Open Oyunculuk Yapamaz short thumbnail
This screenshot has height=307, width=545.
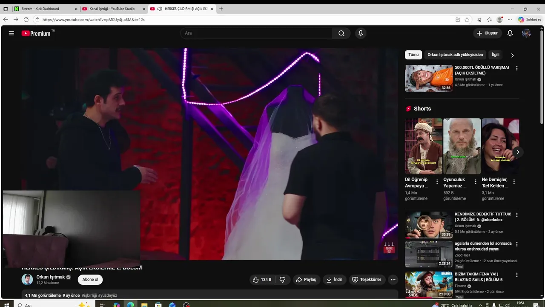tap(462, 146)
